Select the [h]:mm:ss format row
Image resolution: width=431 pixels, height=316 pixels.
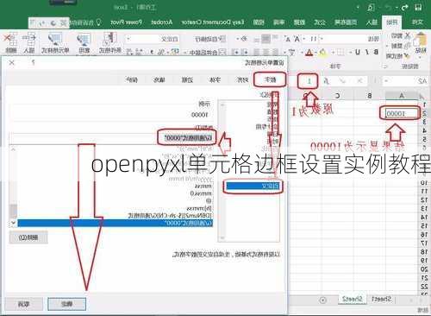tap(116, 208)
